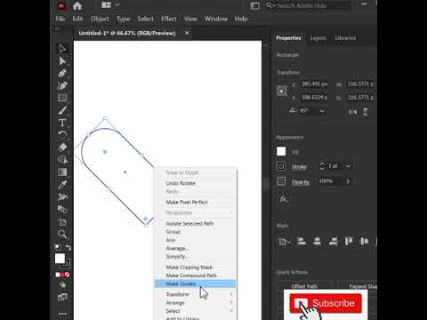Flip the object horizontally
This screenshot has width=427, height=320.
click(352, 112)
